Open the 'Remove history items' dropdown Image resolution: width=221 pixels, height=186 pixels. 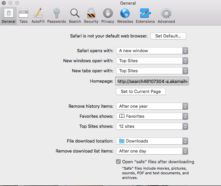point(152,106)
